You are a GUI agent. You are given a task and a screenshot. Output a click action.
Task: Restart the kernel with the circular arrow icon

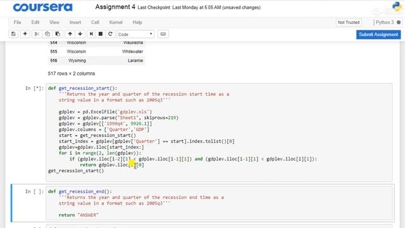pos(110,34)
